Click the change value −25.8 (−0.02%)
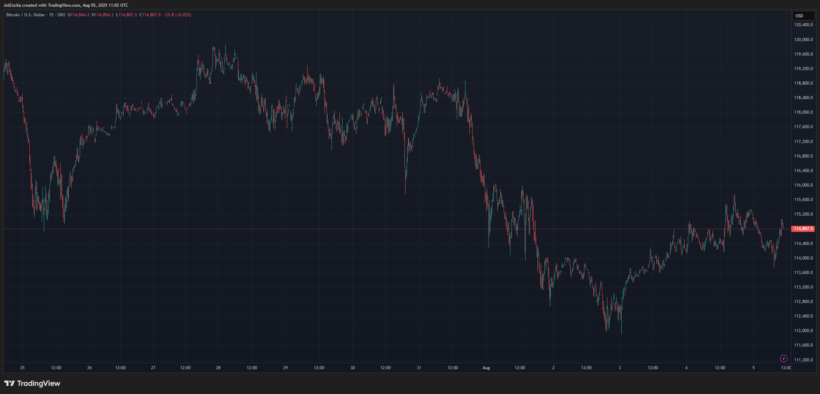The width and height of the screenshot is (820, 394). [177, 15]
